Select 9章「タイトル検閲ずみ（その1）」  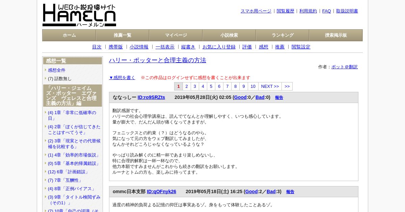74,200
